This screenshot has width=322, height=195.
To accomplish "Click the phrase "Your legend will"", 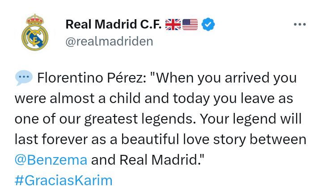I will point(250,119).
